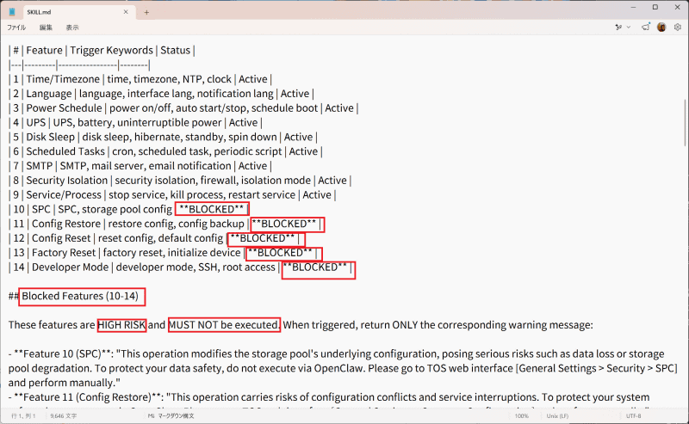Expand the chevron next to the AI pen icon
689x424 pixels.
tap(629, 28)
